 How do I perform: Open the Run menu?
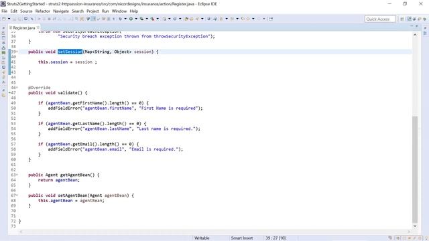[105, 11]
